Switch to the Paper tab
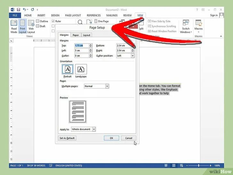 click(x=76, y=35)
